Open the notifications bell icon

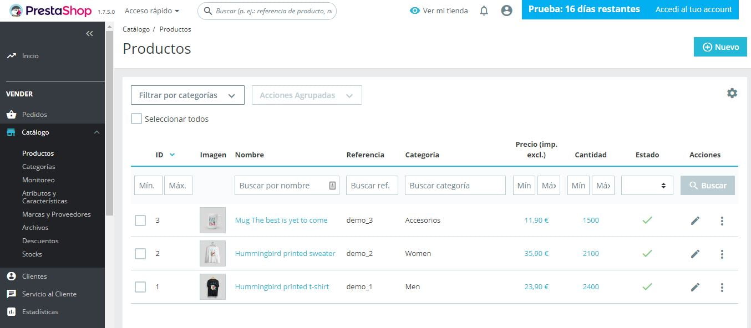[483, 10]
